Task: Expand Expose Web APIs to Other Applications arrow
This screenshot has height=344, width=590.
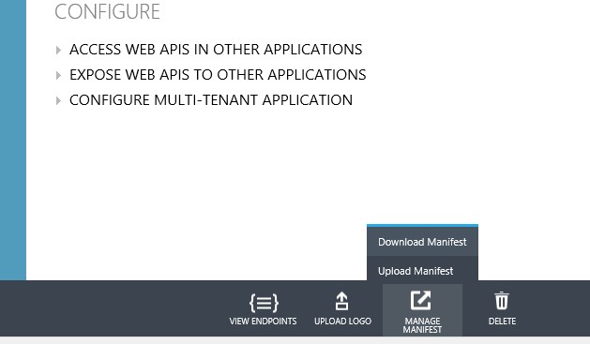Action: click(x=58, y=75)
